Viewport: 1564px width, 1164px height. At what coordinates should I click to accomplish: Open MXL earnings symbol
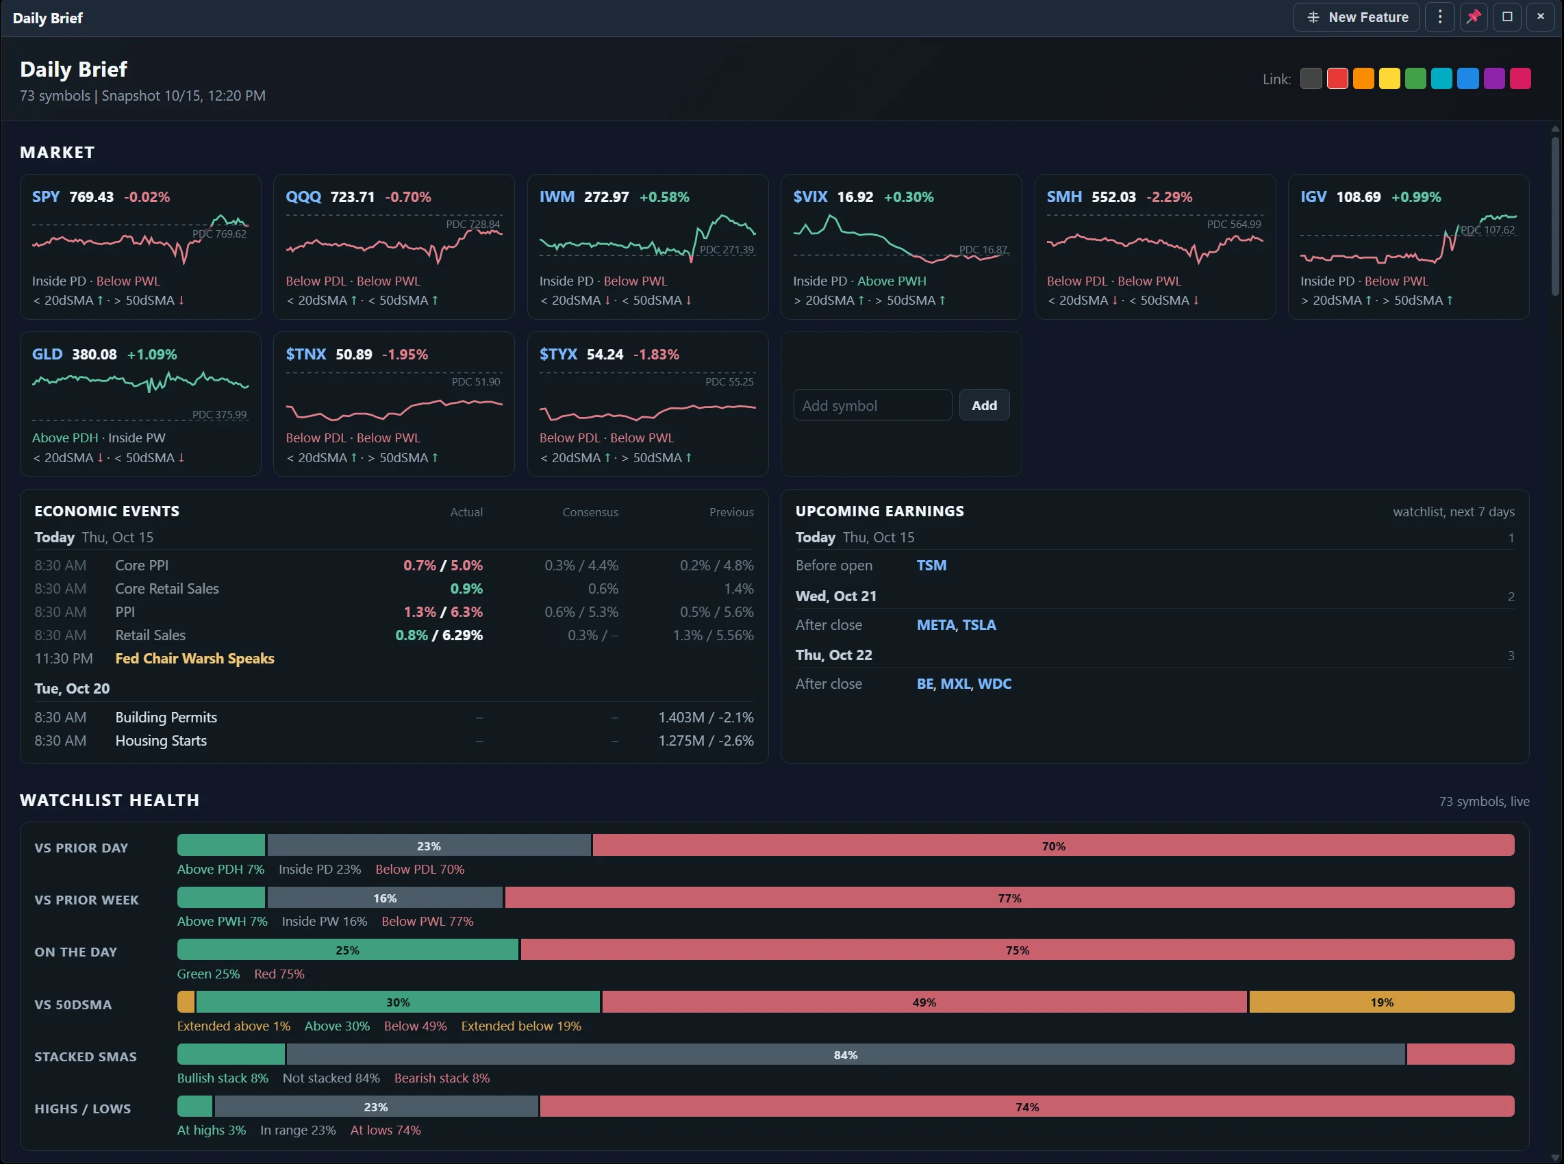[x=955, y=683]
